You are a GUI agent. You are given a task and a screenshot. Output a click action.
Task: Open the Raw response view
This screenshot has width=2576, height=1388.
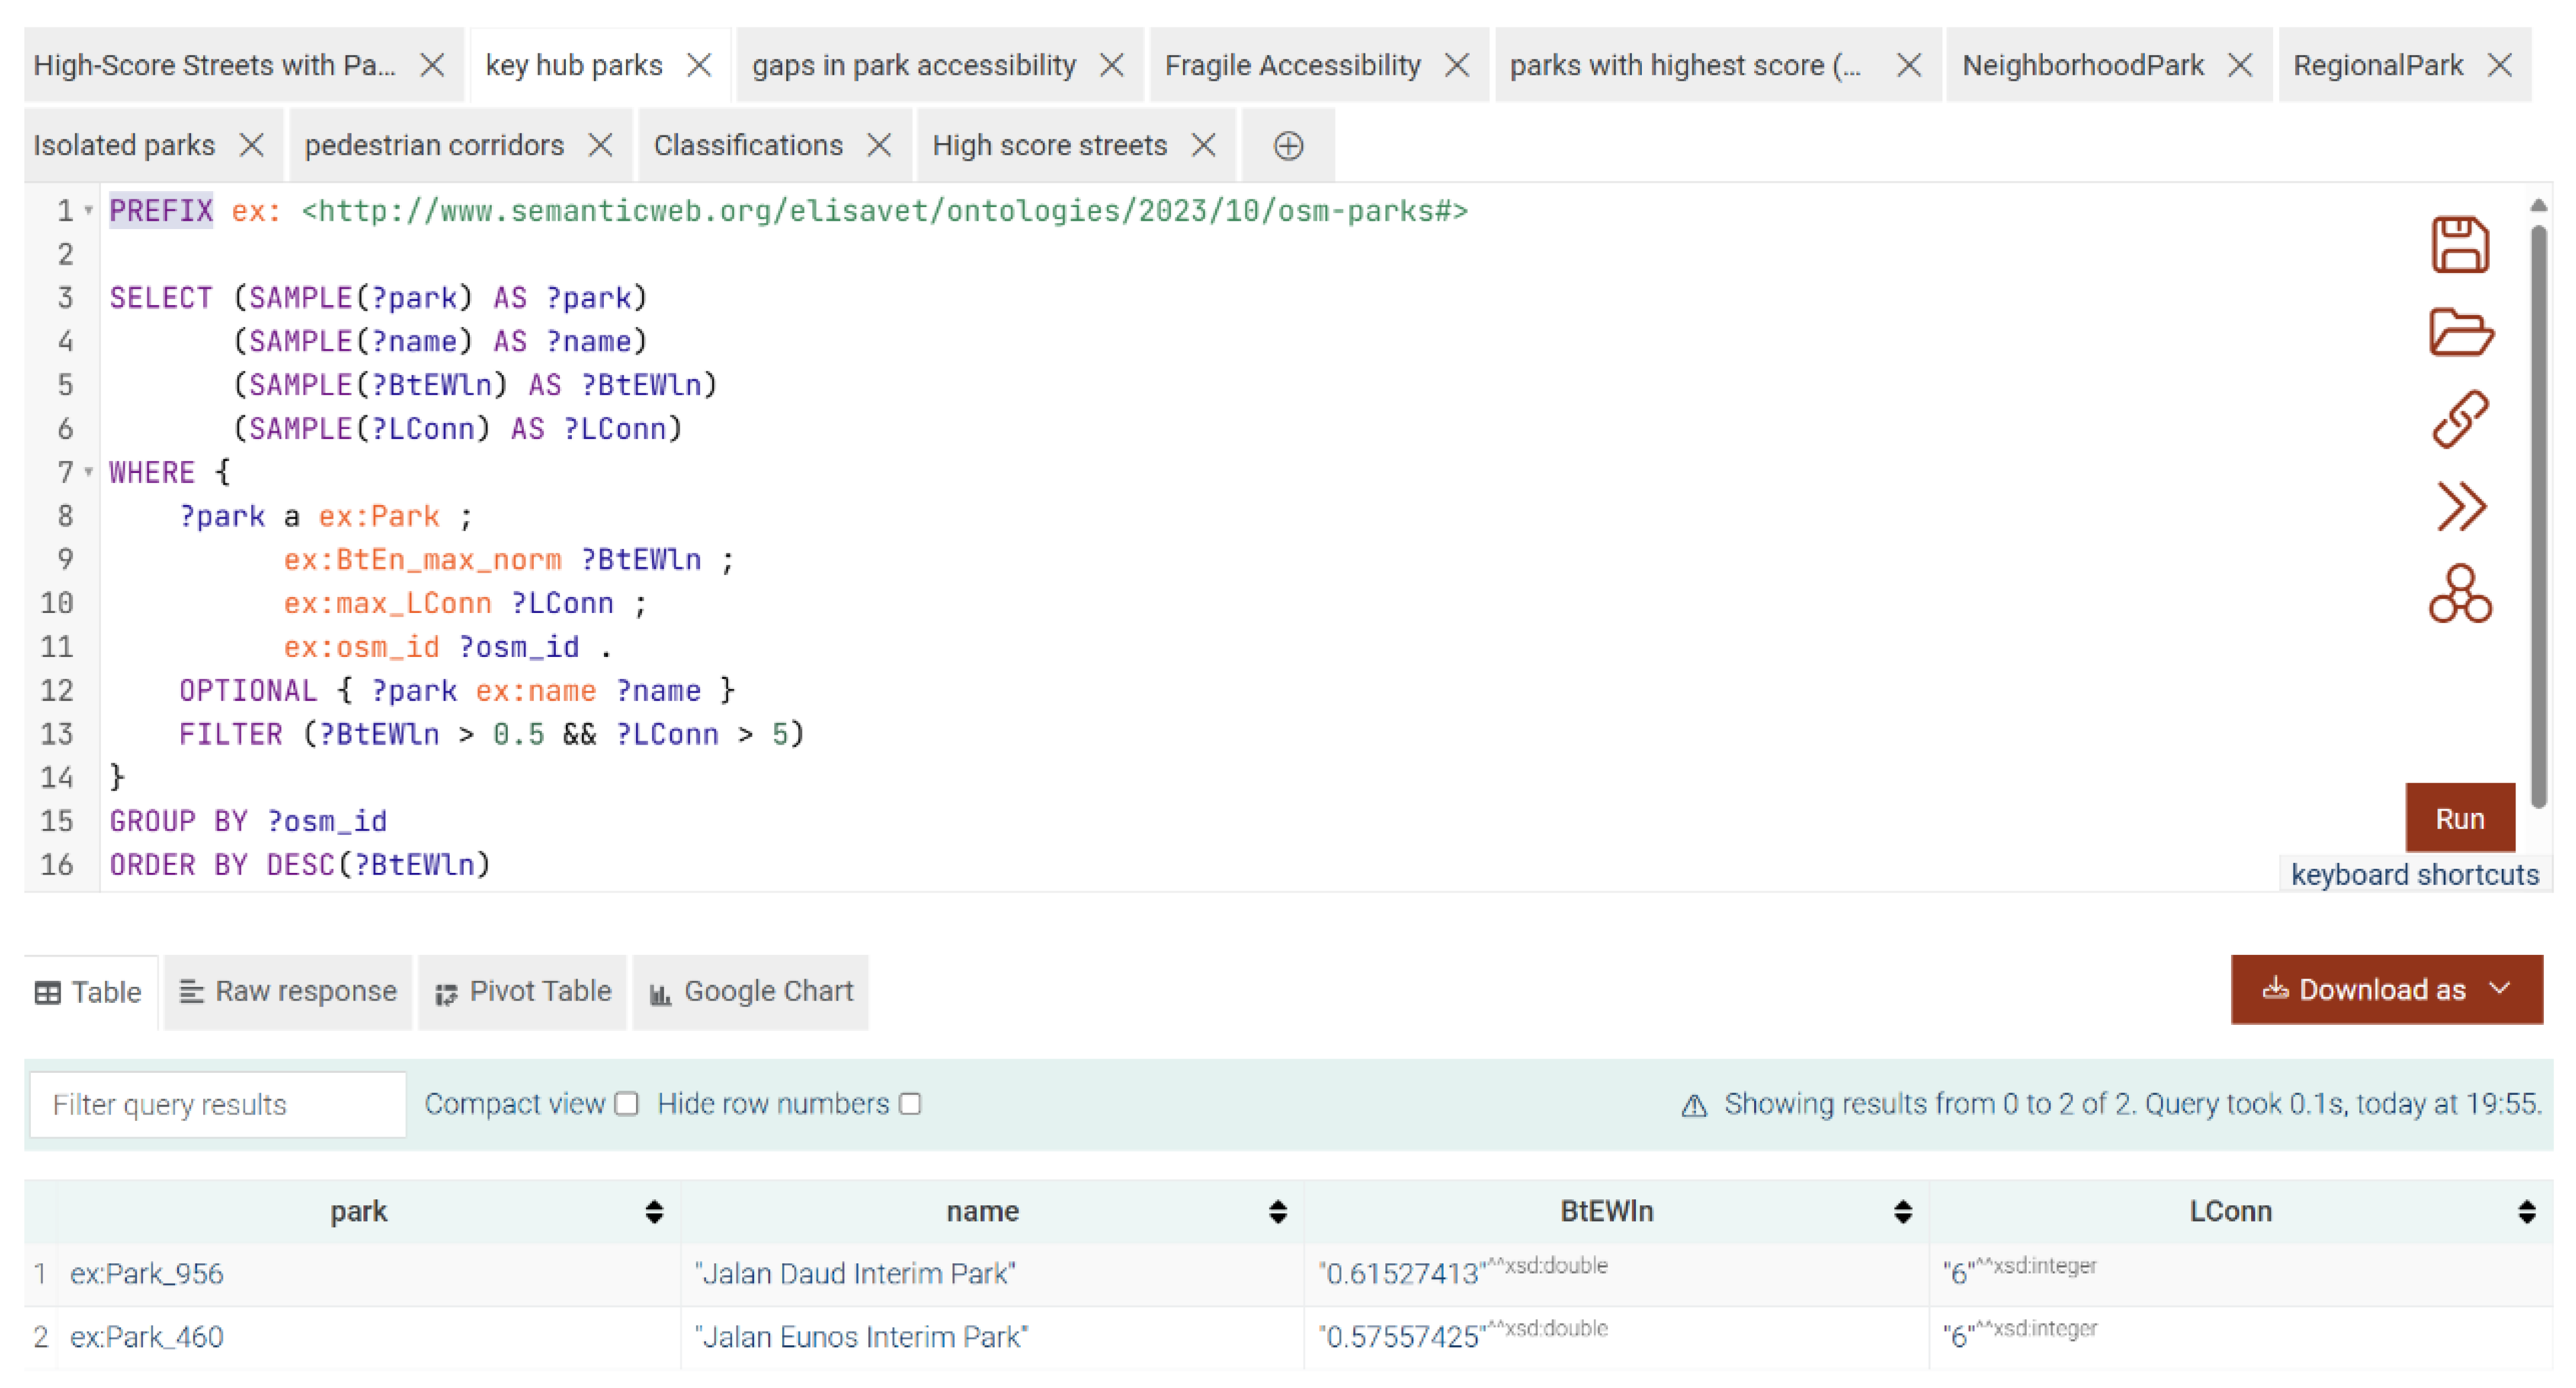click(288, 991)
